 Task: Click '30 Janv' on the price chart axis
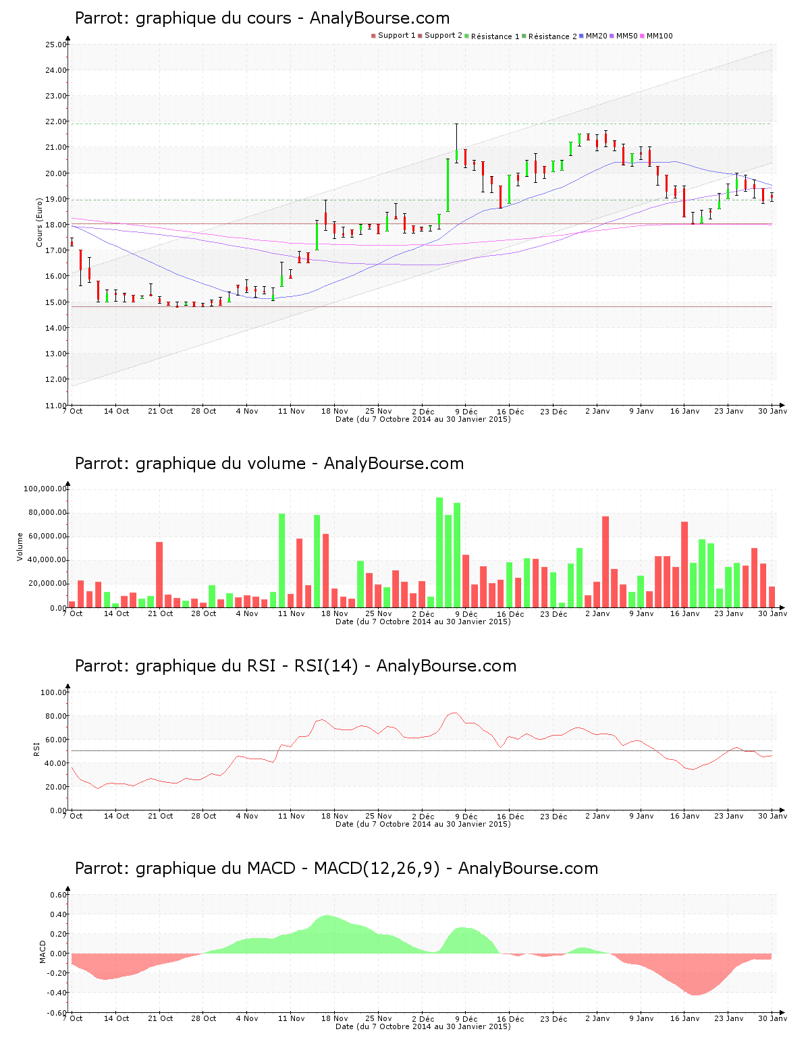pyautogui.click(x=773, y=411)
